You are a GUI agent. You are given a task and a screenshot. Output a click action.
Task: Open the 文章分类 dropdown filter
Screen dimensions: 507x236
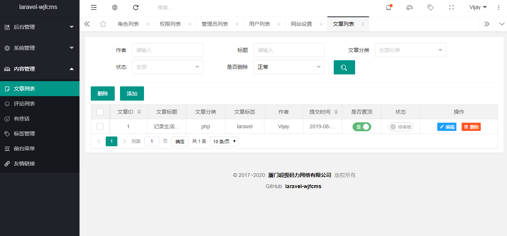coord(411,50)
